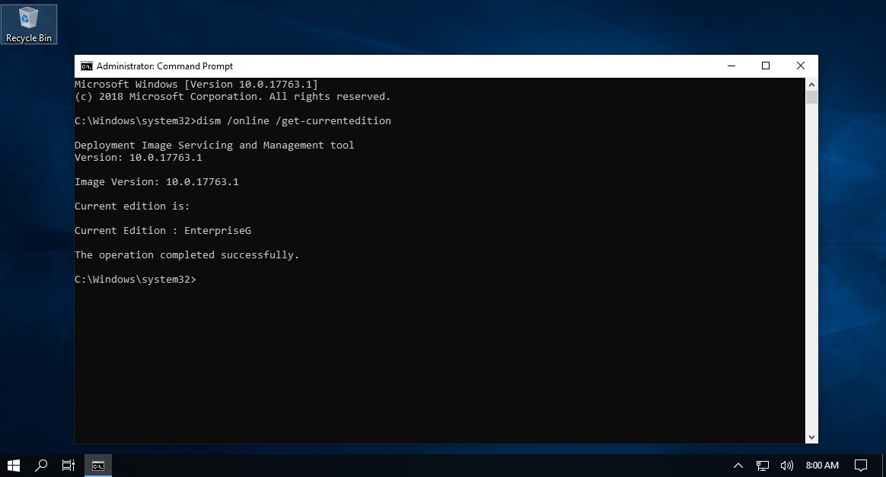Click the 'Administrator: Command Prompt' title text
The width and height of the screenshot is (886, 477).
tap(164, 66)
